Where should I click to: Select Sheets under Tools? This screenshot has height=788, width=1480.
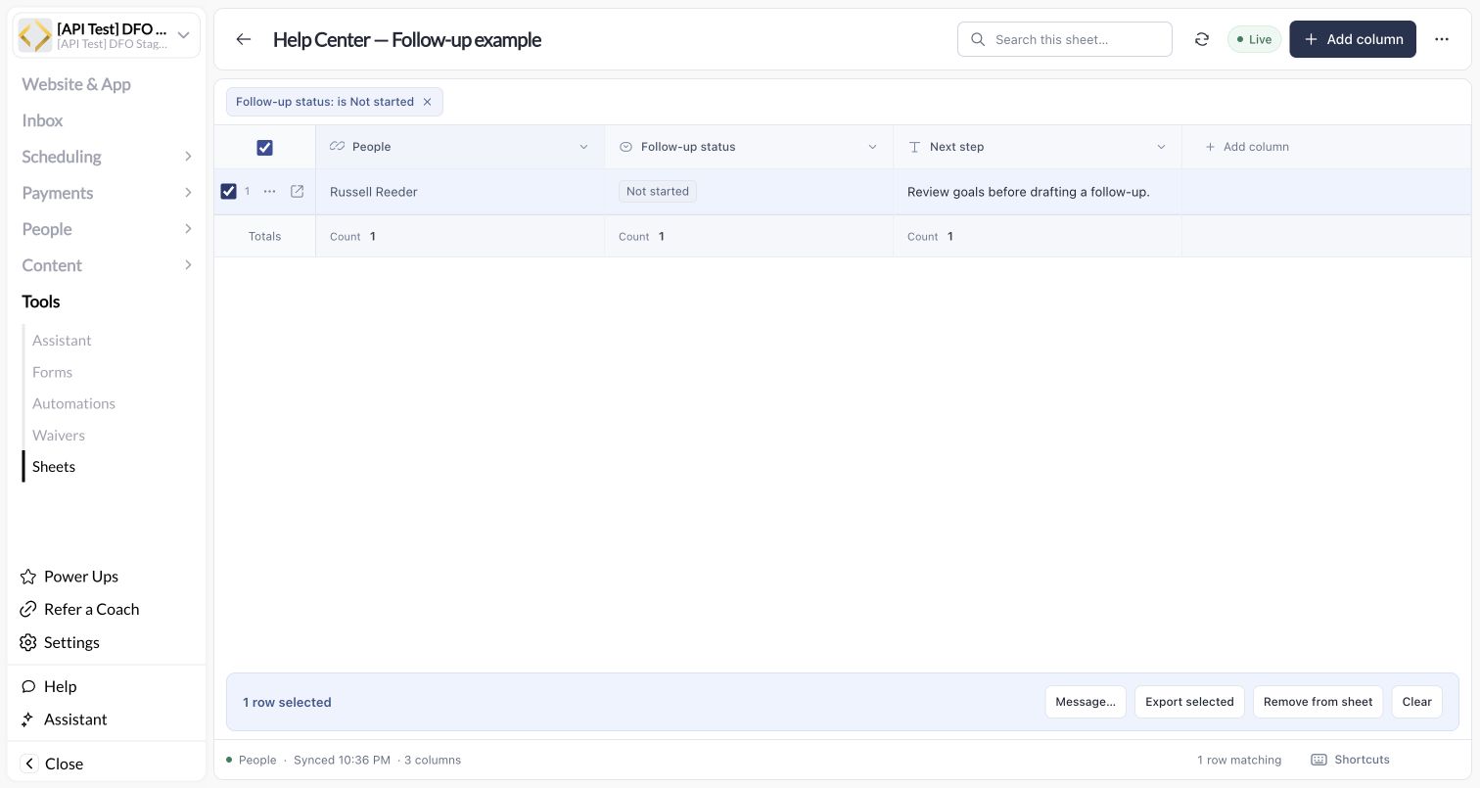coord(54,467)
